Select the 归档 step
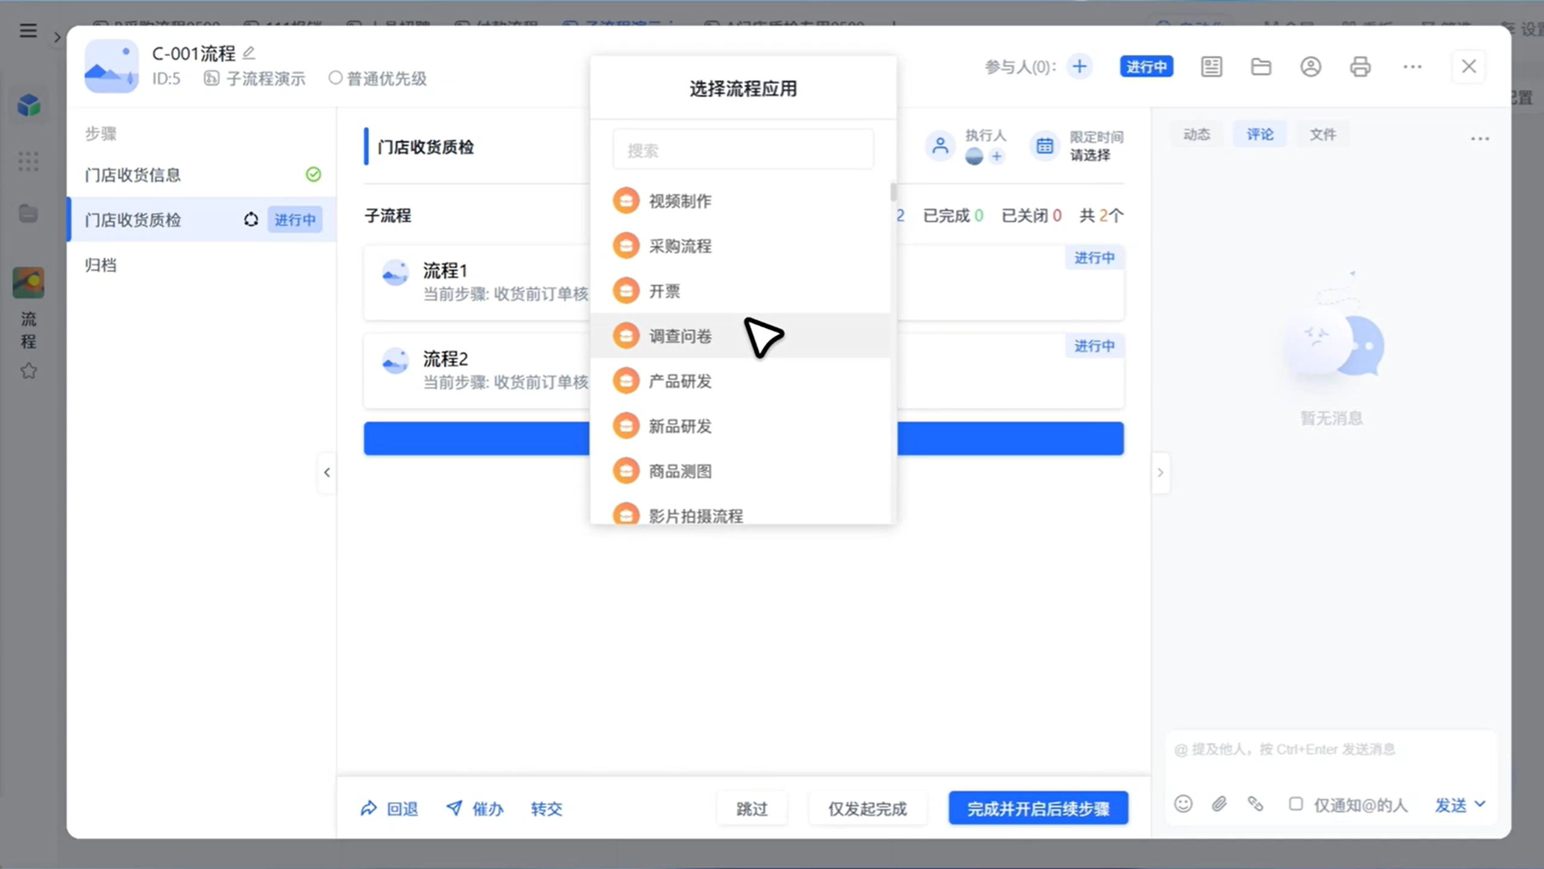This screenshot has height=869, width=1544. click(x=202, y=265)
